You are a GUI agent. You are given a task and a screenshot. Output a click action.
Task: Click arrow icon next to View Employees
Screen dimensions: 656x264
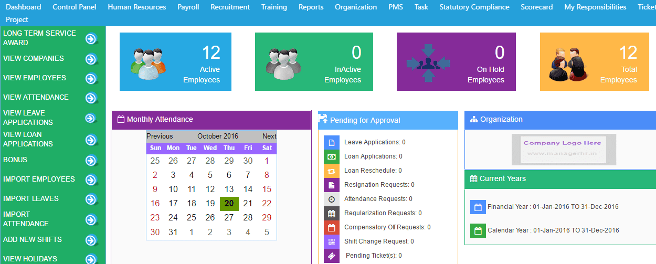[x=91, y=79]
